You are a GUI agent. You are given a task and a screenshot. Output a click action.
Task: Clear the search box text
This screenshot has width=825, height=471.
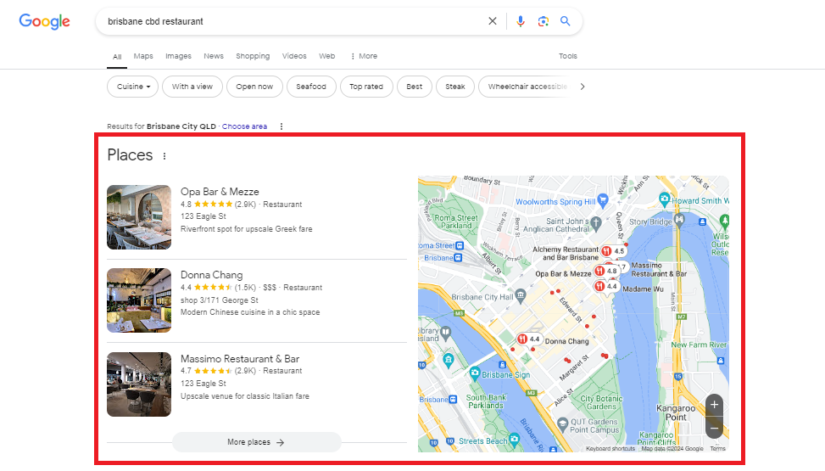493,21
